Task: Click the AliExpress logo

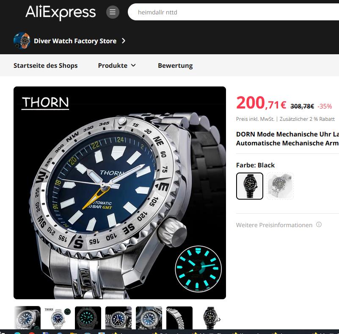Action: 61,12
